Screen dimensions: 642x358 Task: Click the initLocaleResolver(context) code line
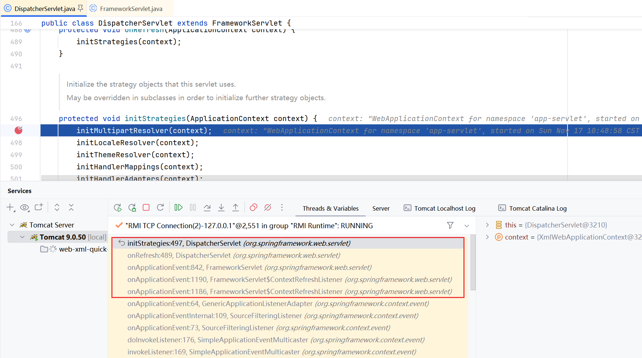(137, 143)
